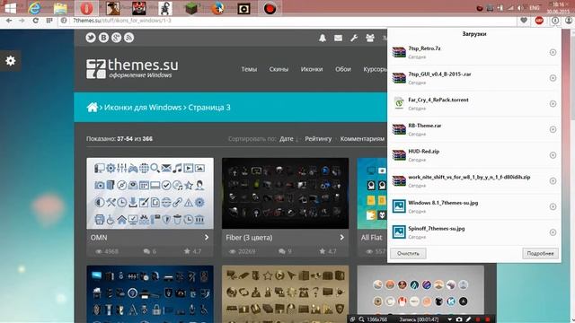Sort icons by Комментариям
The width and height of the screenshot is (575, 323).
[x=362, y=139]
